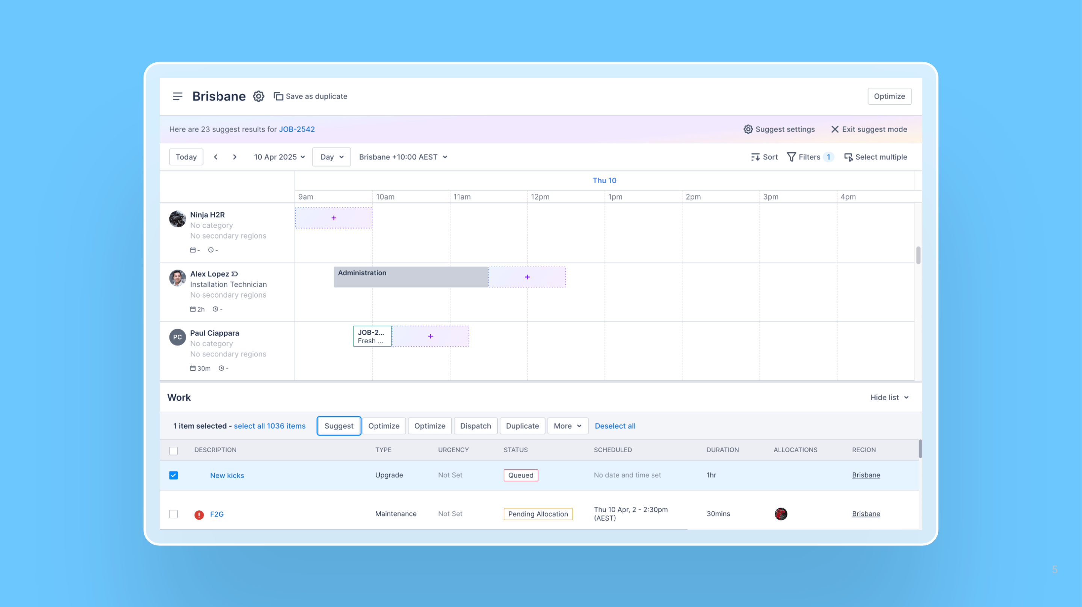Open Brisbane region link in F2G row
The height and width of the screenshot is (607, 1082).
866,514
